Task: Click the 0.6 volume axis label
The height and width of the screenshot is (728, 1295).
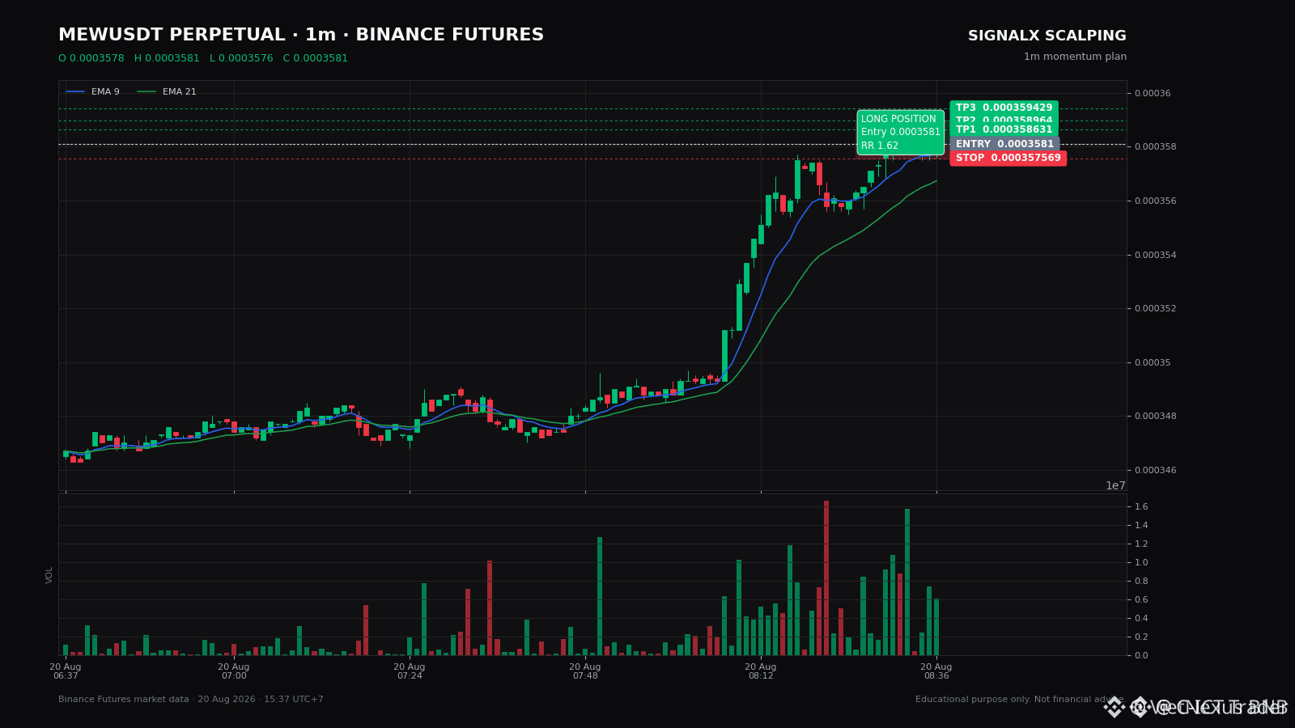Action: 1141,599
